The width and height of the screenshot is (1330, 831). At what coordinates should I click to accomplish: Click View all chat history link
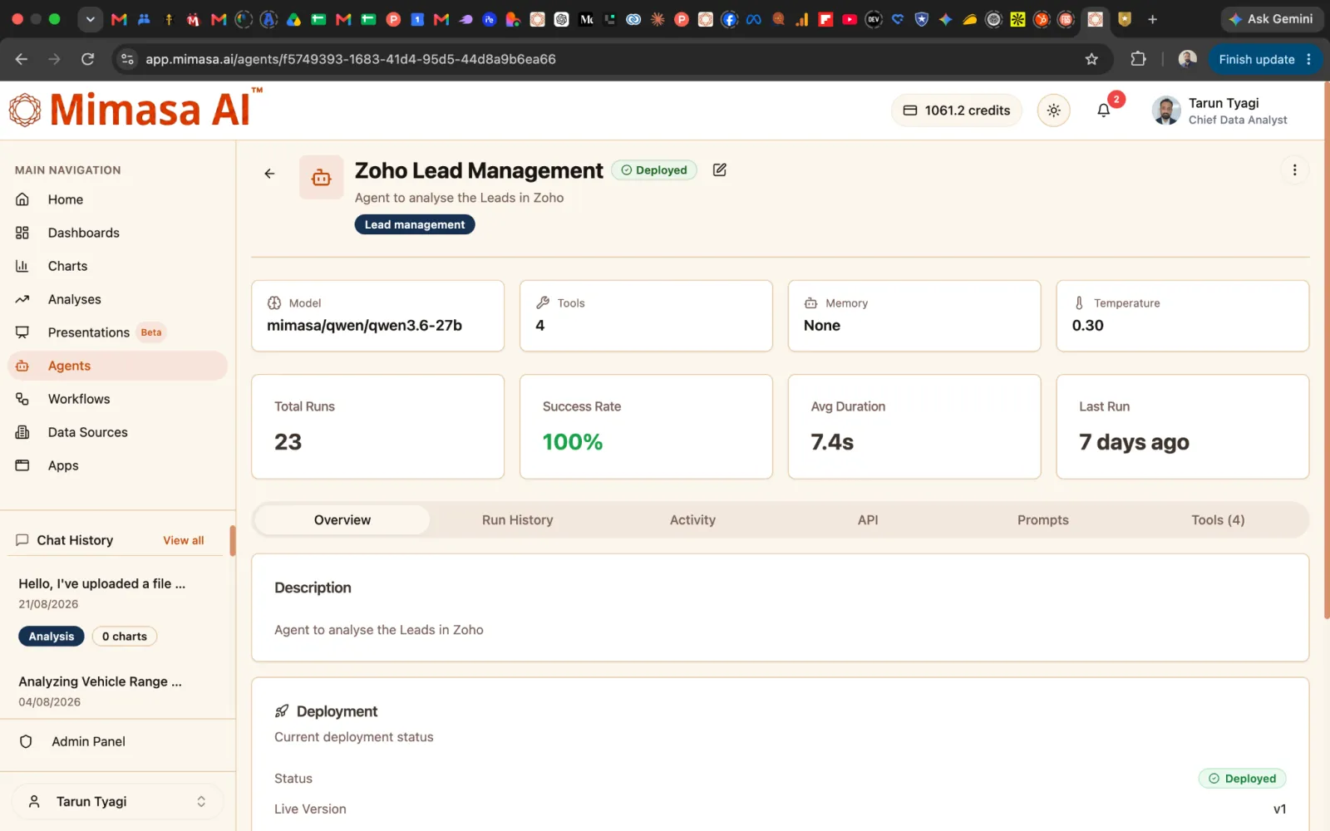[x=183, y=540]
